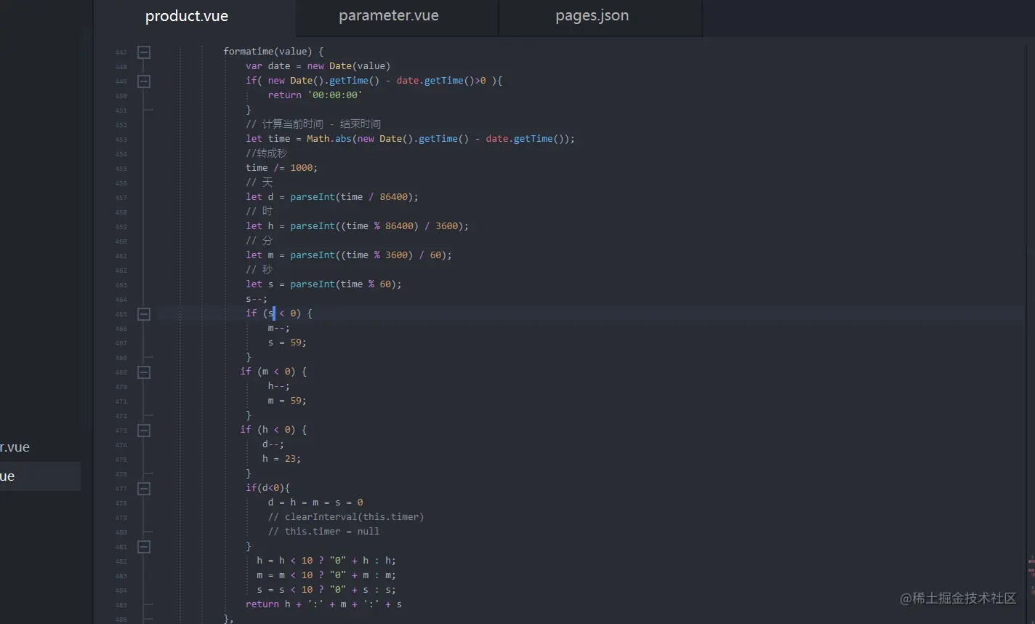Click the let time = Math.abs line

[x=410, y=139]
